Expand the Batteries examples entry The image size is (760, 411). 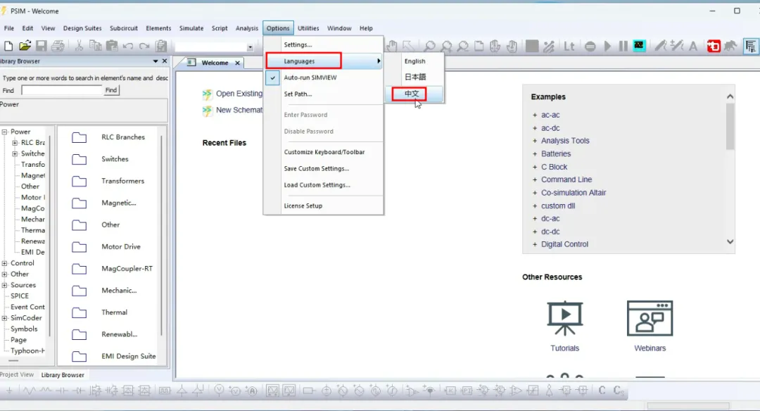[x=535, y=154]
